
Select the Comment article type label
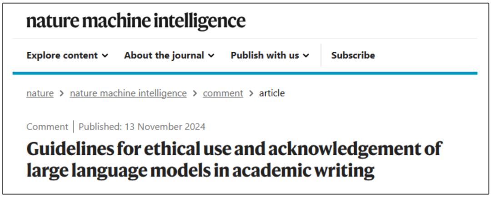pos(47,127)
